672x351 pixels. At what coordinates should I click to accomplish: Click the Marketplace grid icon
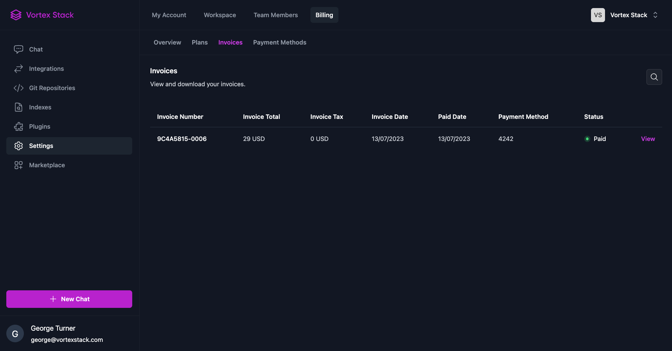[19, 165]
